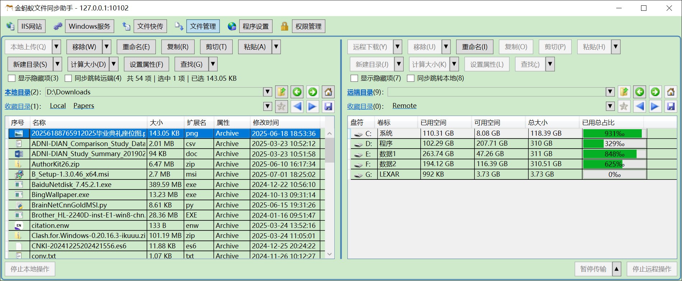The height and width of the screenshot is (281, 682).
Task: Enable local 显示隐藏项(3) checkbox
Action: coord(12,78)
